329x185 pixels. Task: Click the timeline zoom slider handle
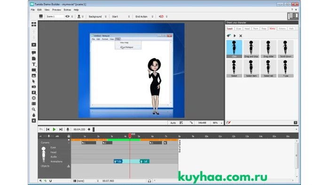coord(49,136)
